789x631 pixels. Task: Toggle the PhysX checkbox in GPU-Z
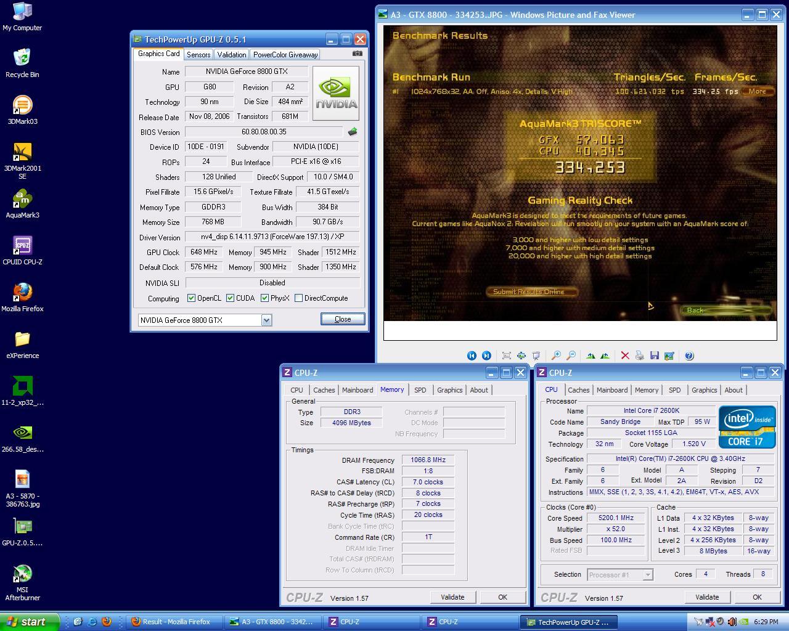[265, 298]
